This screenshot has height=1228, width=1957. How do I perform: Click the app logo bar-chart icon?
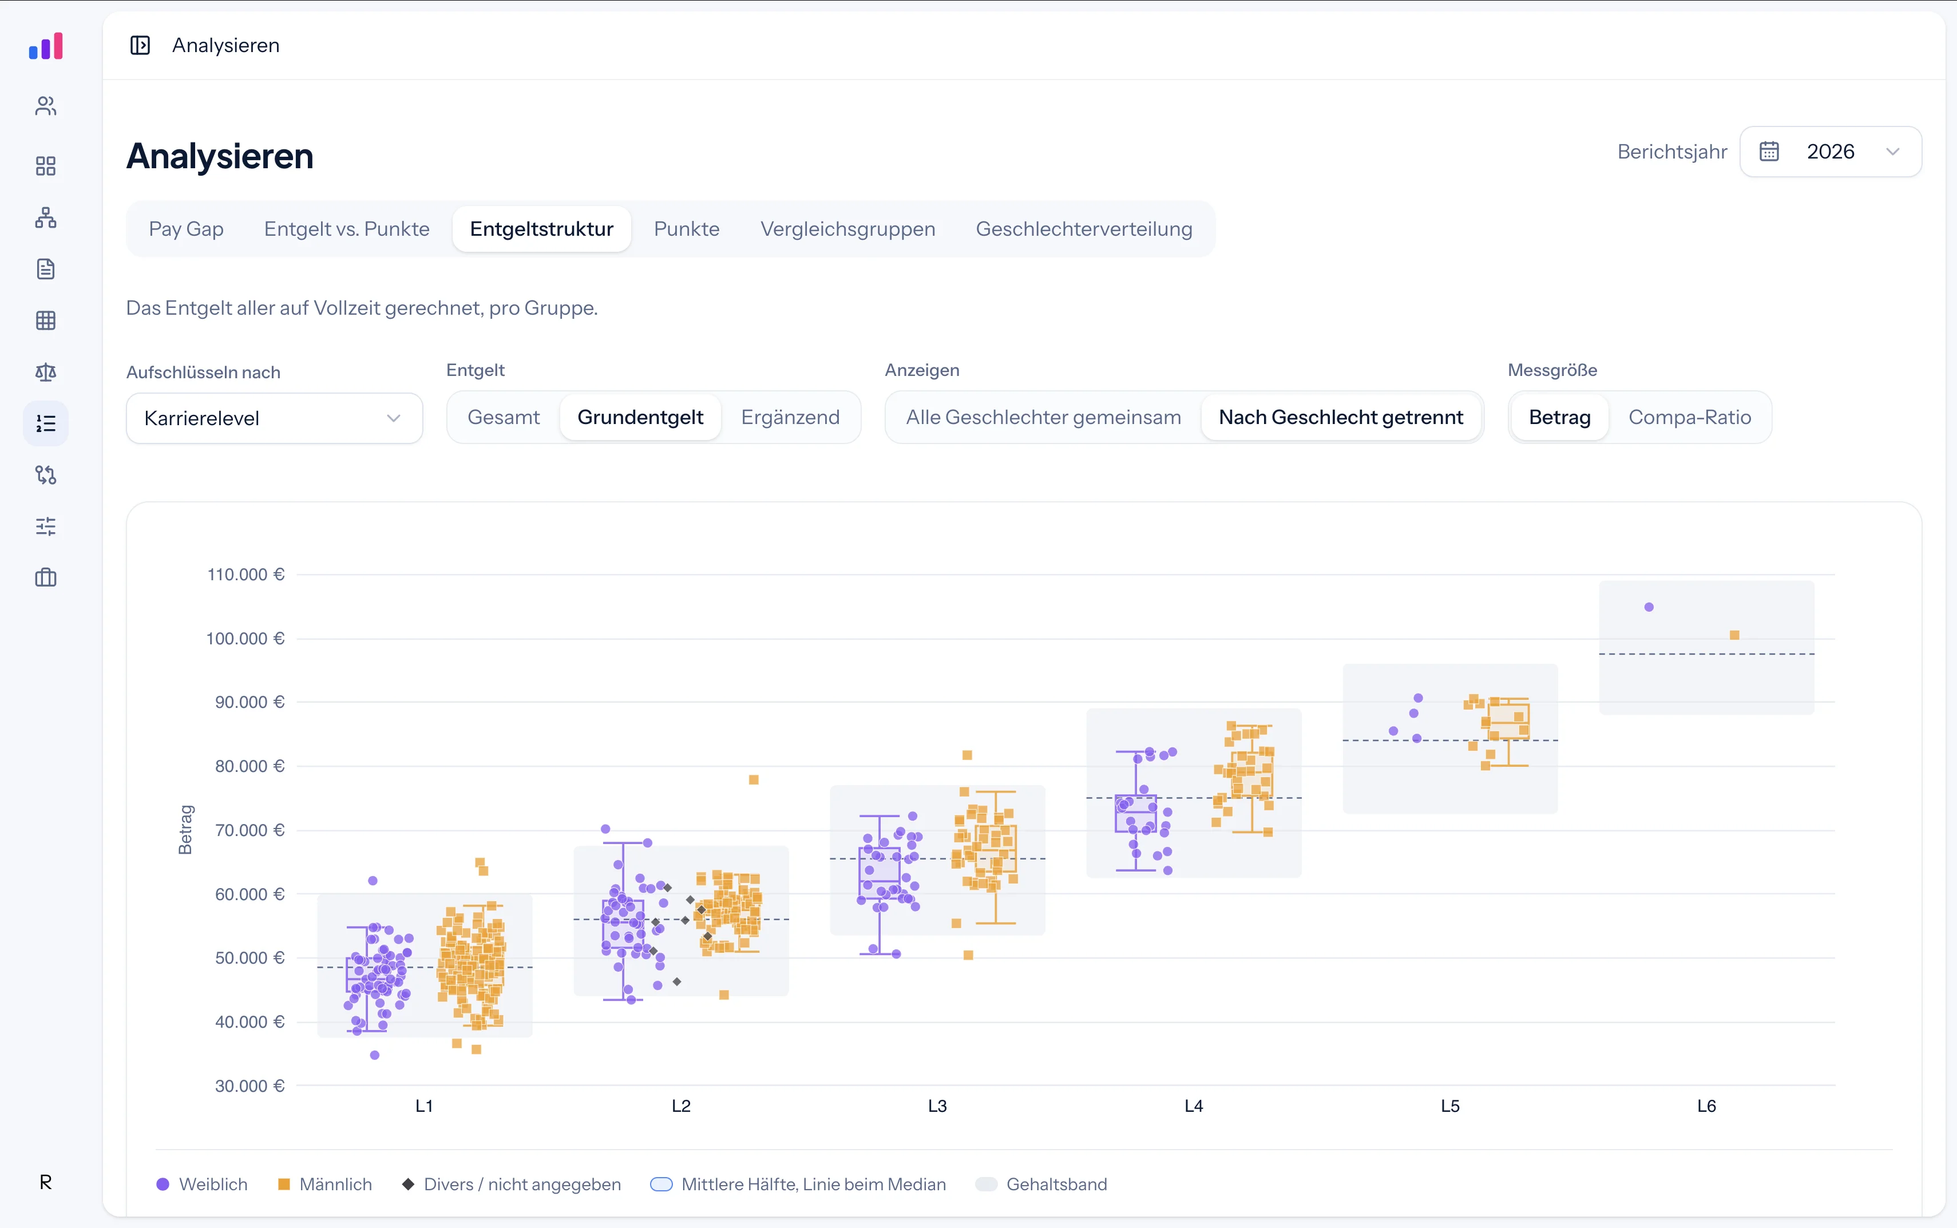[x=45, y=46]
